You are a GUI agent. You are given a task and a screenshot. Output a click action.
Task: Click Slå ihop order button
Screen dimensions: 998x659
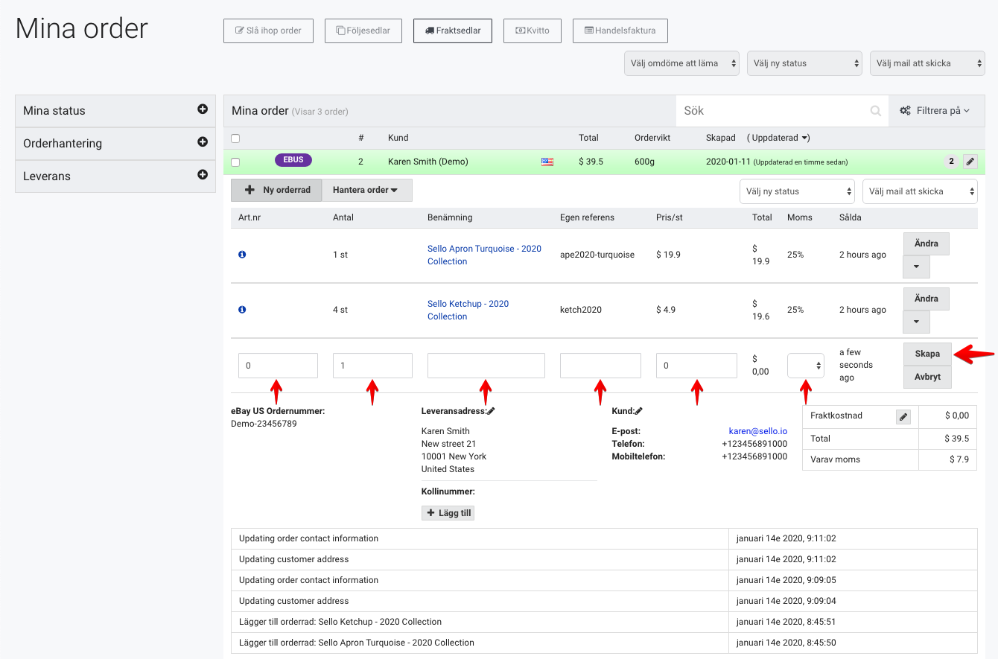(x=268, y=31)
